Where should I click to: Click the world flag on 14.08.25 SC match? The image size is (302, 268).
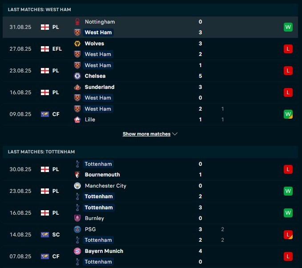45,235
